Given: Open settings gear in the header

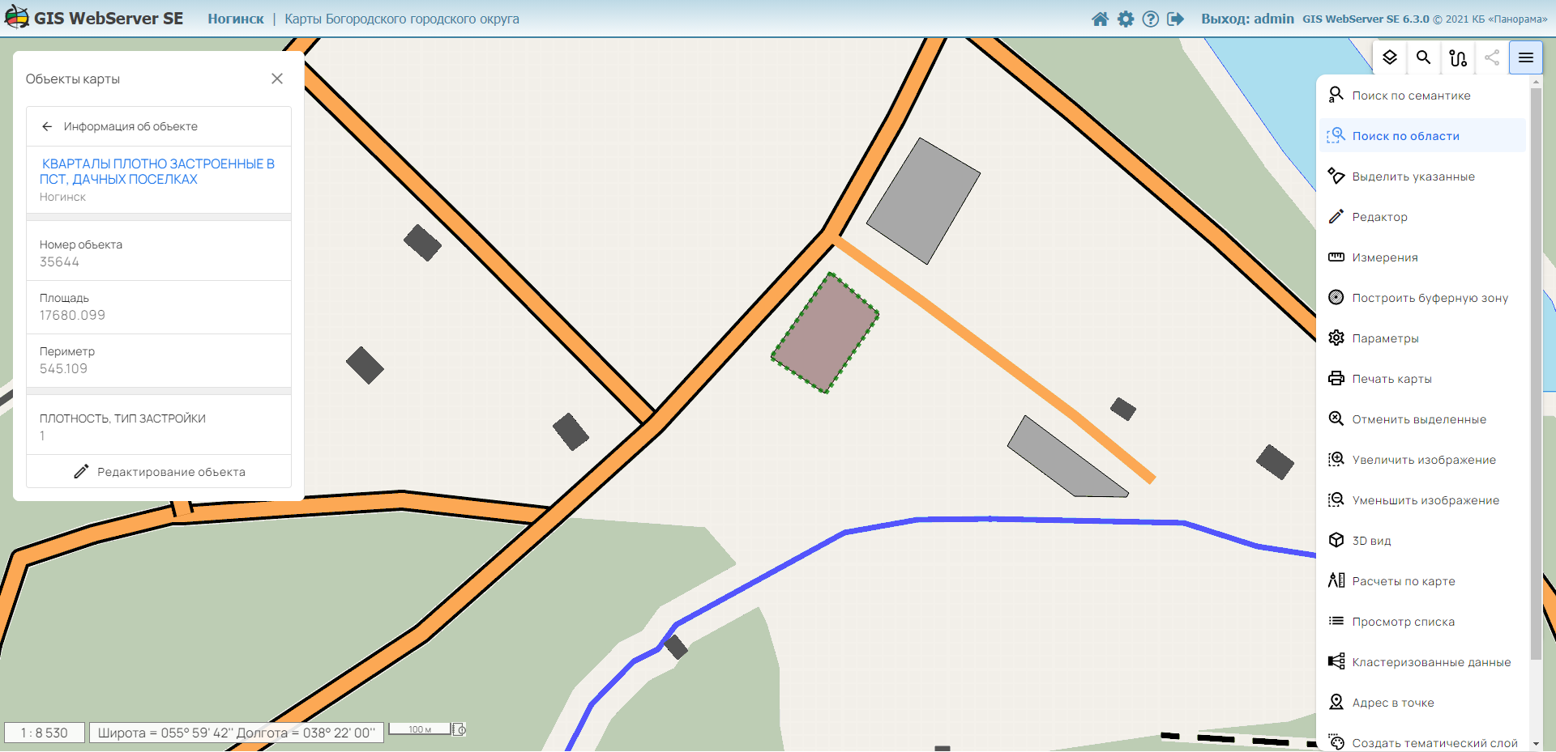Looking at the screenshot, I should 1126,19.
